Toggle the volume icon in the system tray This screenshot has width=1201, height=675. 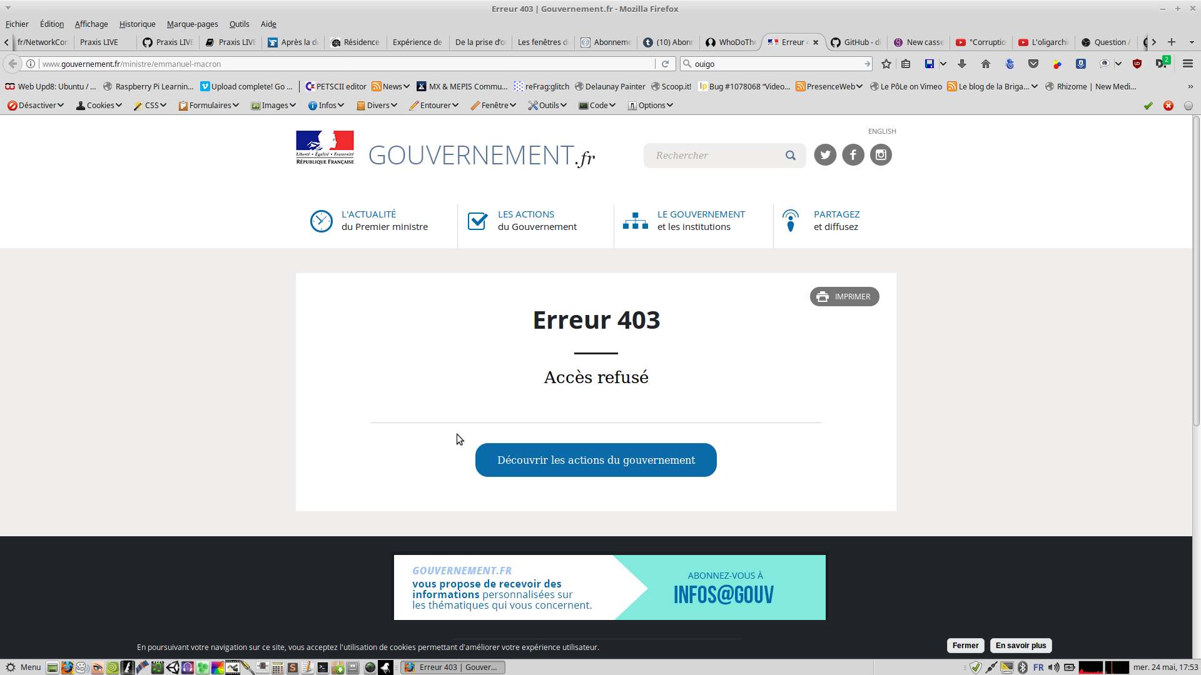pos(1054,667)
